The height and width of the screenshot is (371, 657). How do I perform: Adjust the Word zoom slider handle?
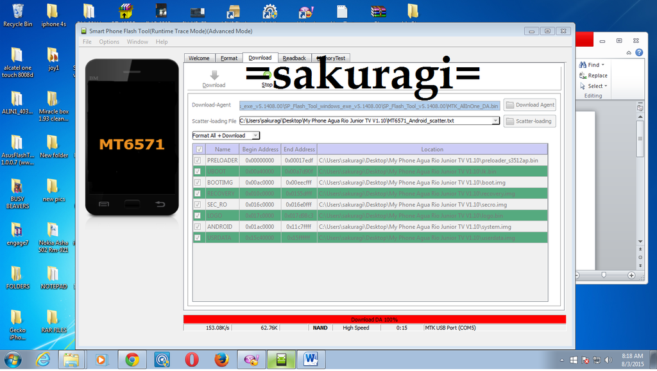coord(603,275)
